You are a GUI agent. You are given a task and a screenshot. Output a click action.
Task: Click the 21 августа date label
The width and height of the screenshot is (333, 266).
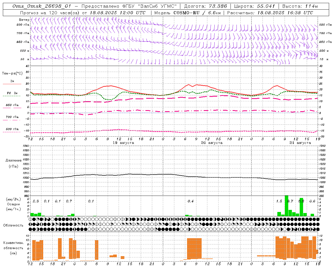(300, 143)
